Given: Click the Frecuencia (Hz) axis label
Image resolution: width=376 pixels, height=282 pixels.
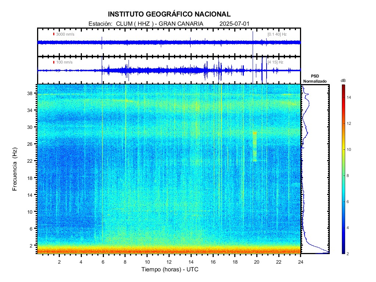Looking at the screenshot, I should point(15,169).
